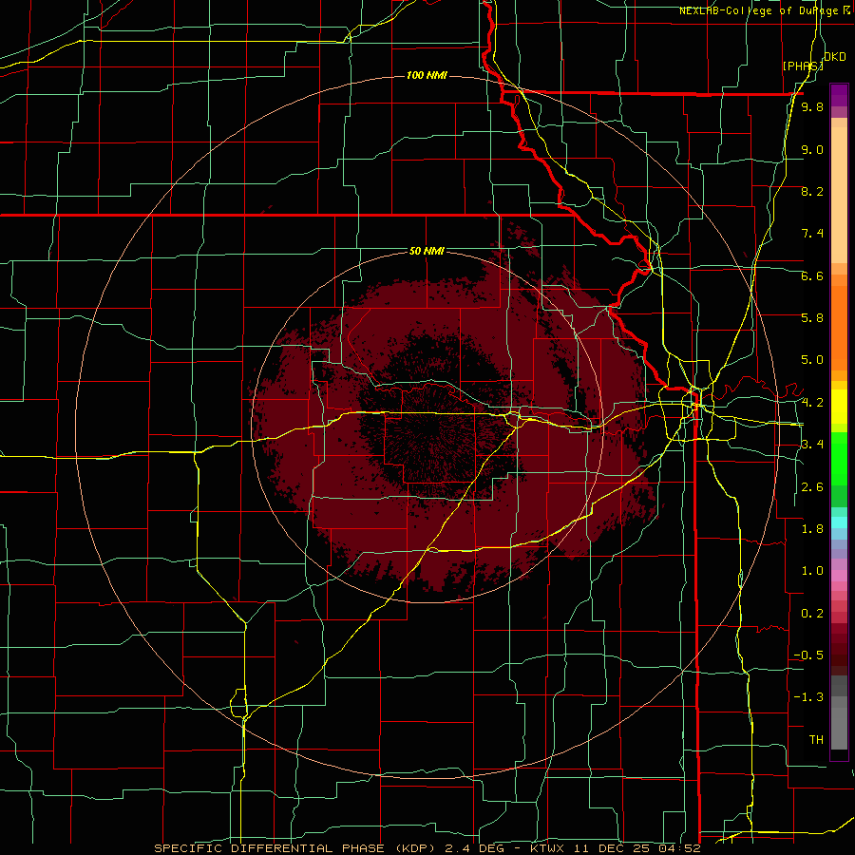Select the 5.0 value on the scale
855x855 pixels.
pos(812,360)
